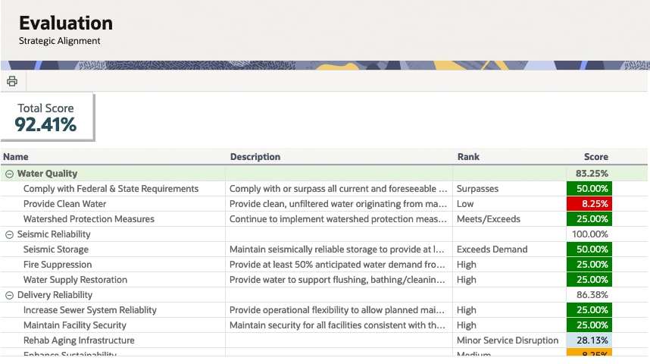
Task: Collapse the Water Quality group
Action: pyautogui.click(x=9, y=174)
